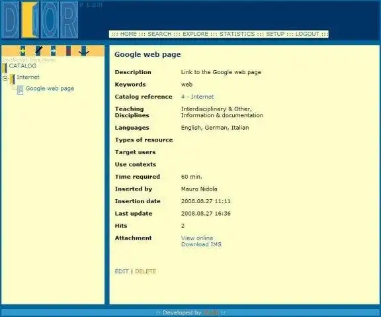Click the 'JavaScript Tree Menu' text

[x=28, y=60]
